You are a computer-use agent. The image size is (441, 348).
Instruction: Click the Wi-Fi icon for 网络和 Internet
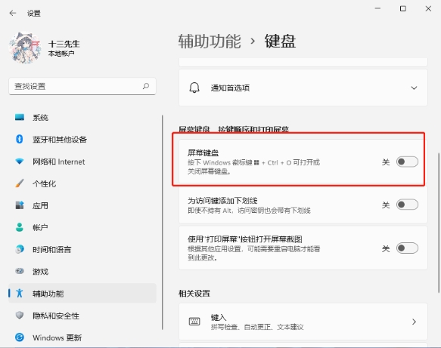20,162
